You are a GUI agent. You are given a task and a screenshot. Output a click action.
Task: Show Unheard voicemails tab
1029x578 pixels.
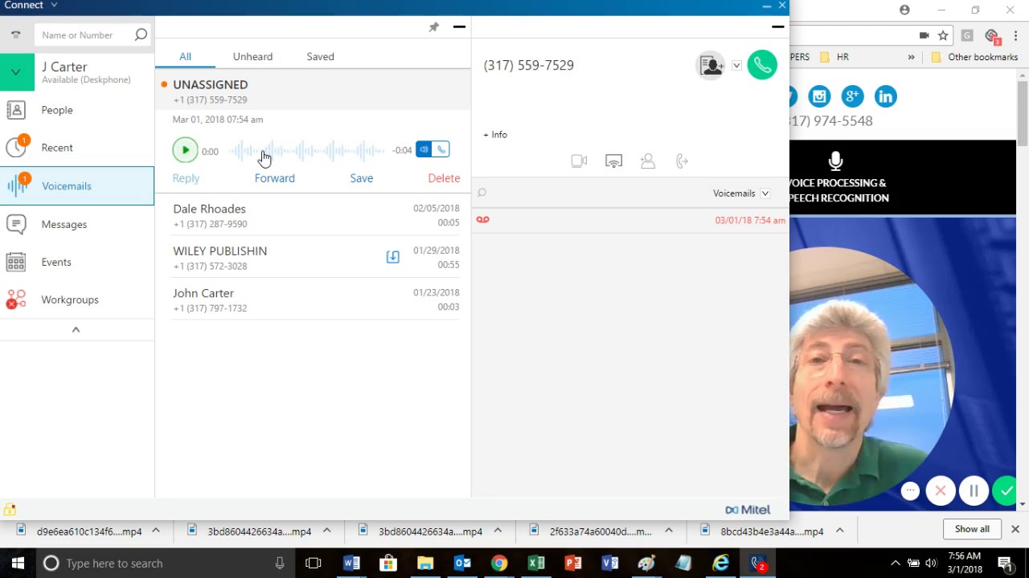(252, 57)
